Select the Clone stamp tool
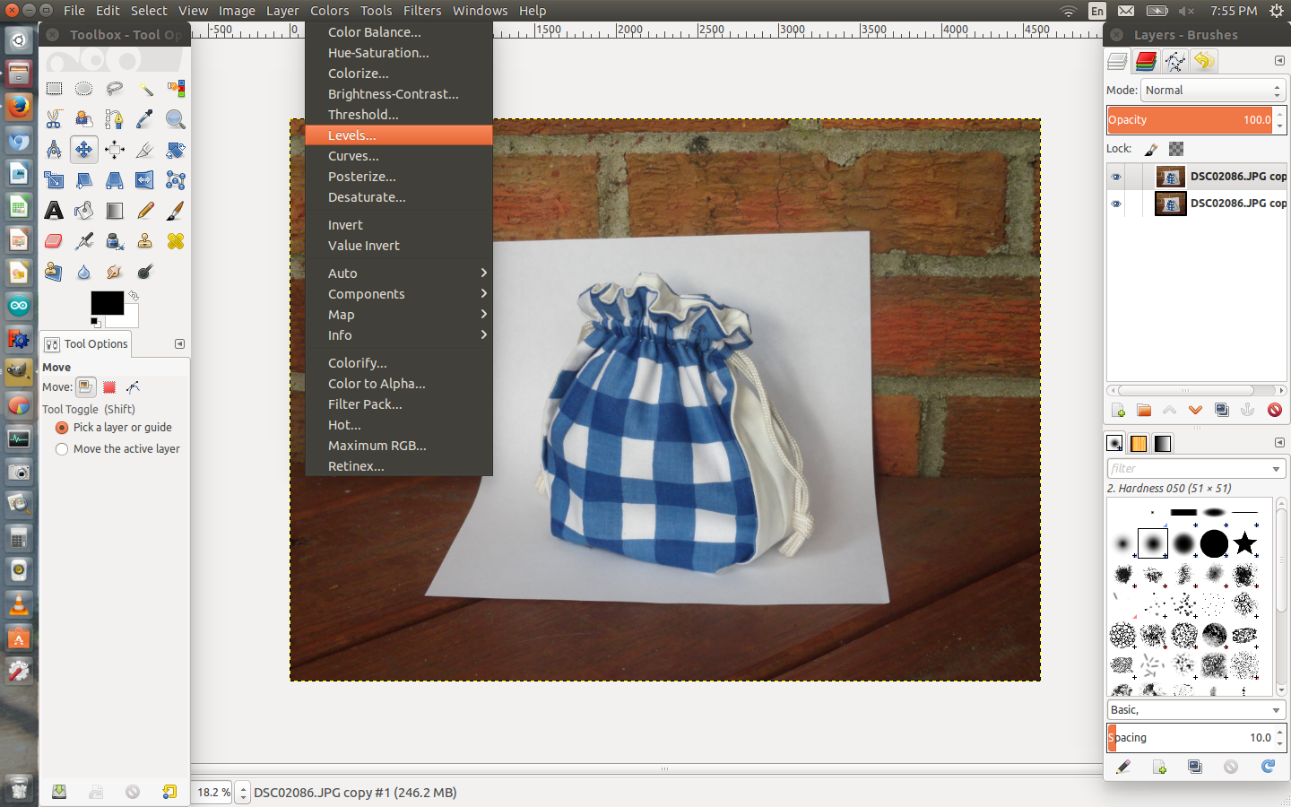This screenshot has width=1291, height=807. [x=145, y=241]
